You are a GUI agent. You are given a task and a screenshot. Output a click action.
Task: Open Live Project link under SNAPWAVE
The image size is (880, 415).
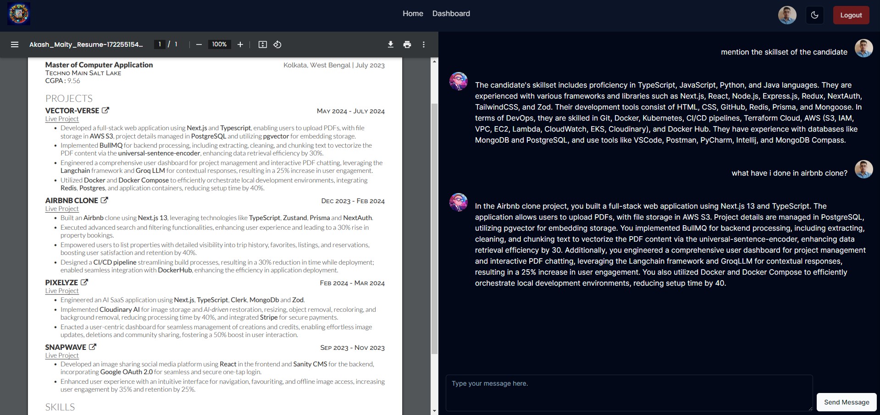[62, 355]
